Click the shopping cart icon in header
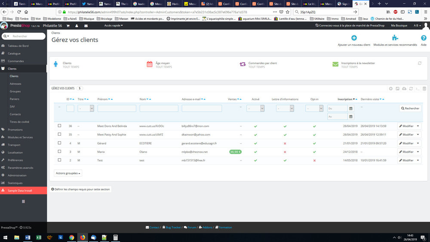The width and height of the screenshot is (430, 242). pos(68,25)
